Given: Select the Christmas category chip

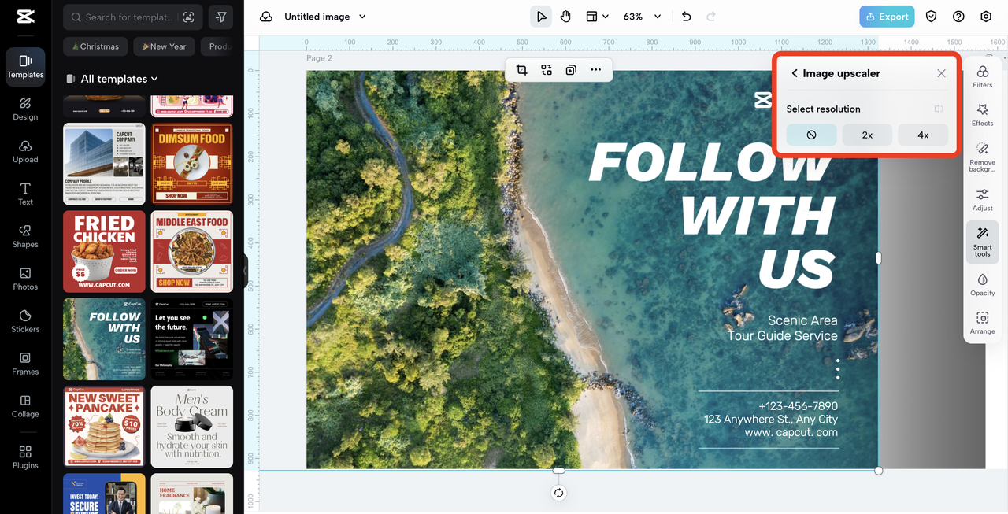Looking at the screenshot, I should point(96,46).
